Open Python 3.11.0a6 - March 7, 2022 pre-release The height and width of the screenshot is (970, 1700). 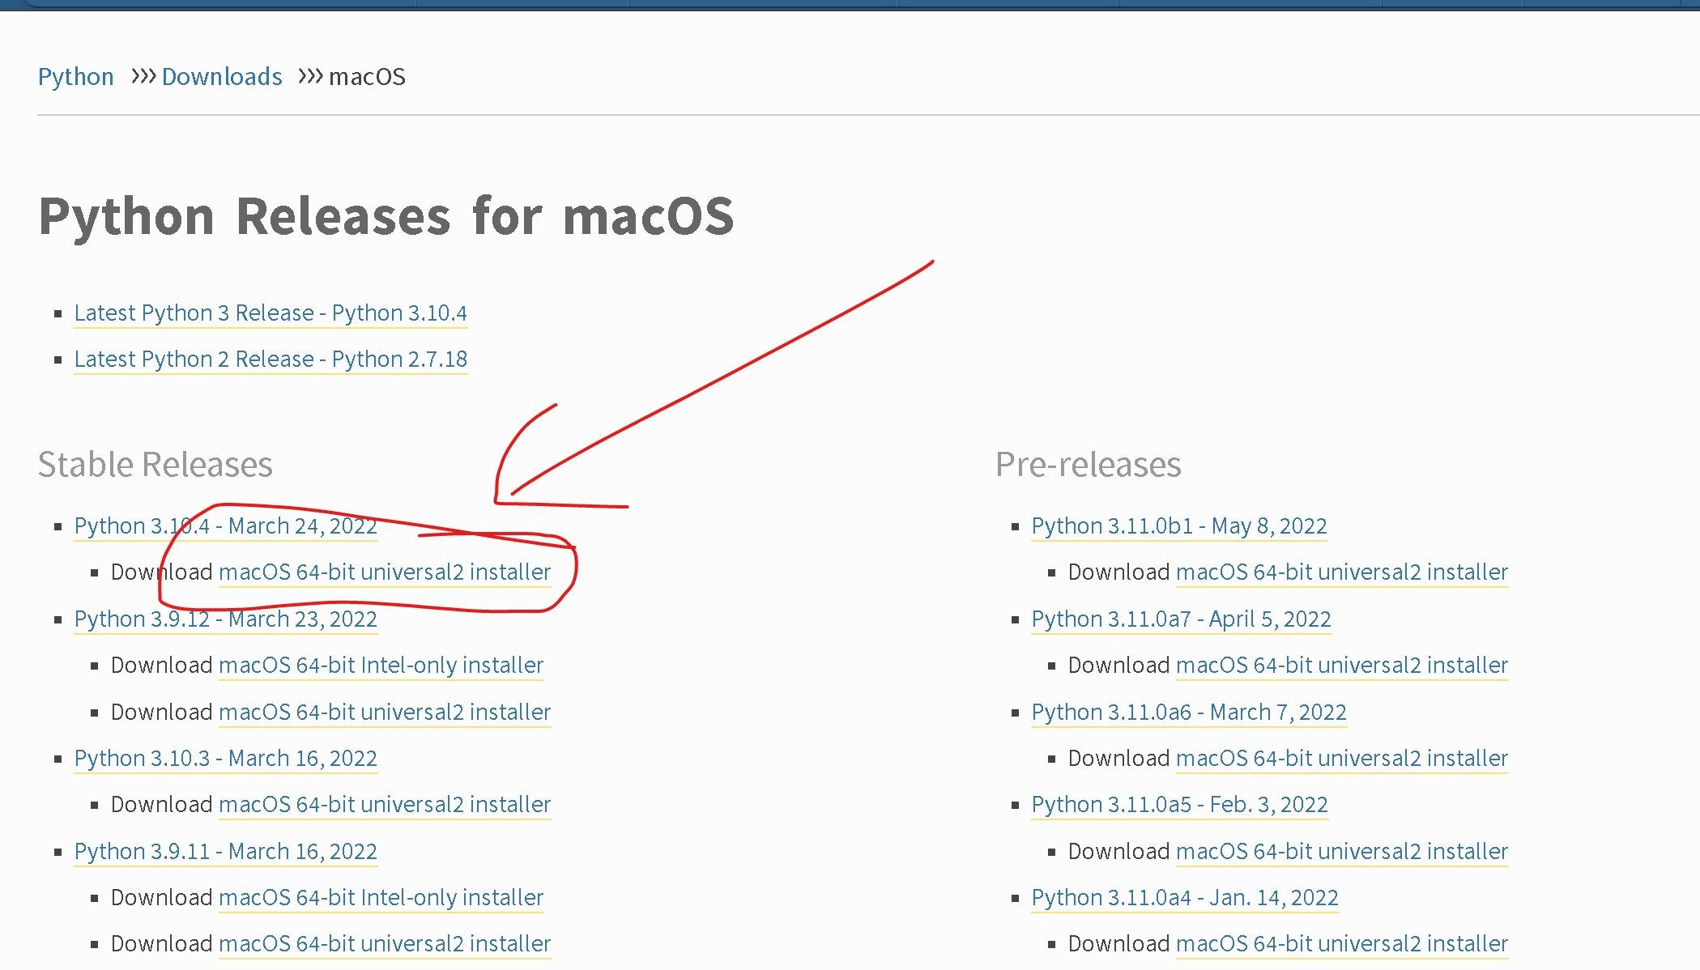point(1189,713)
